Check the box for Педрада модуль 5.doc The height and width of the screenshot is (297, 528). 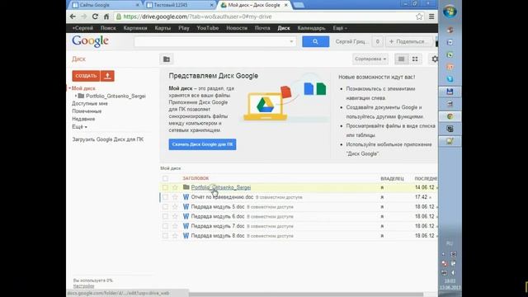[165, 207]
